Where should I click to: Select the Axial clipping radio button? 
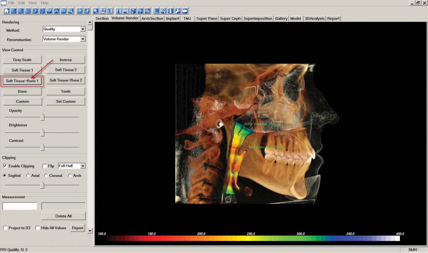(x=28, y=175)
